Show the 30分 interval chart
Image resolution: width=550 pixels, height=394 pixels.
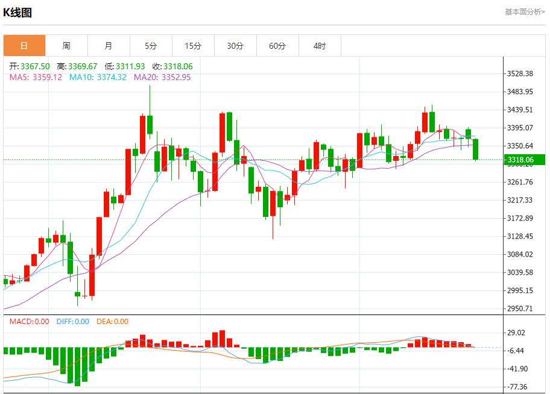(235, 46)
